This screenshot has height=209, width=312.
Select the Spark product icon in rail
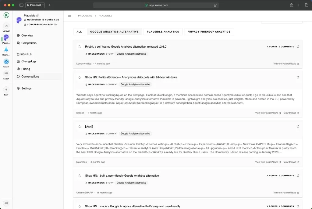click(6, 49)
